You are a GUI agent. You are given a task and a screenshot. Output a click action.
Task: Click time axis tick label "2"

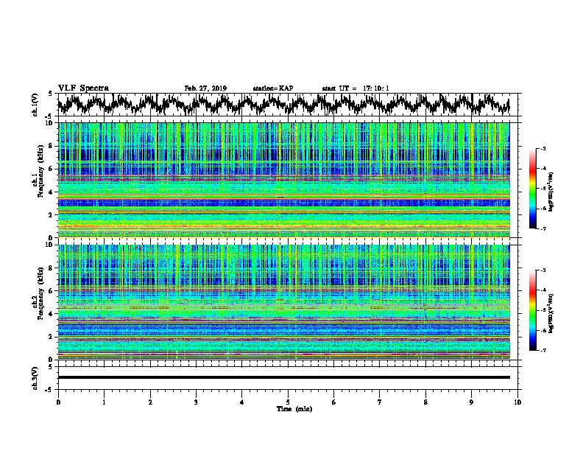point(150,402)
